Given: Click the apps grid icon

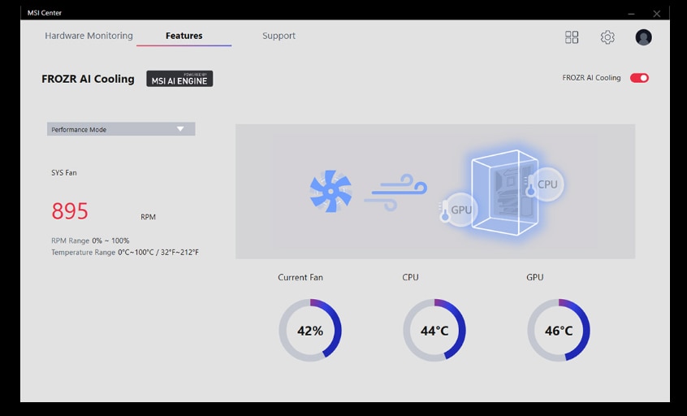Looking at the screenshot, I should pyautogui.click(x=572, y=37).
